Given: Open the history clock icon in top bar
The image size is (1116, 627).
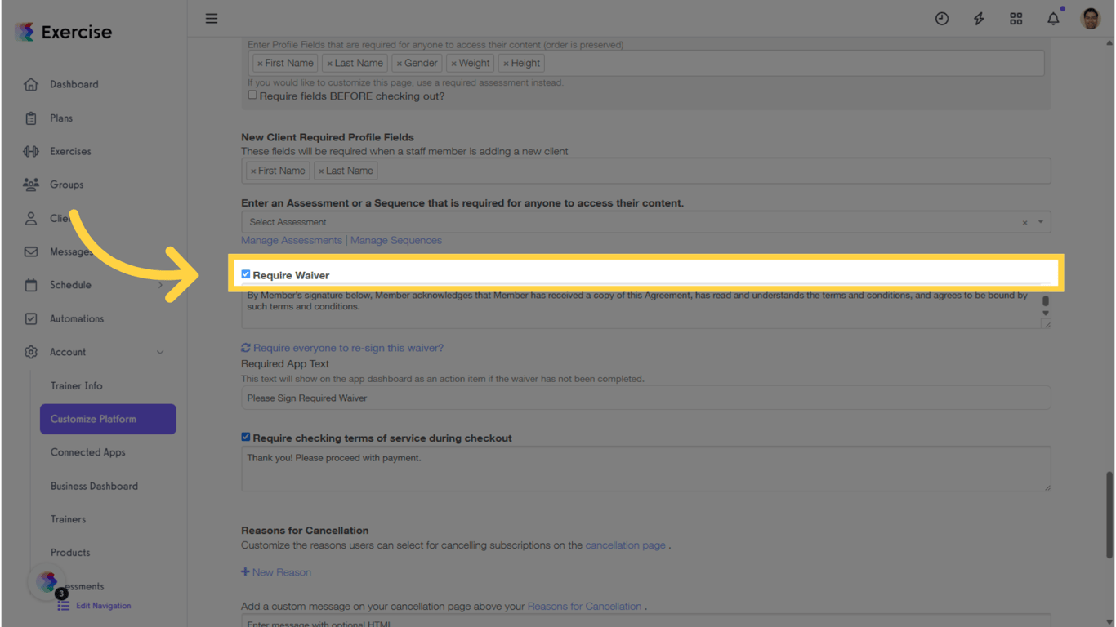Looking at the screenshot, I should click(x=941, y=18).
